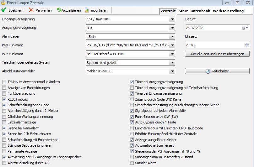Open the Werkseinstellung tab
Viewport: 254px width, 167px height.
[228, 11]
